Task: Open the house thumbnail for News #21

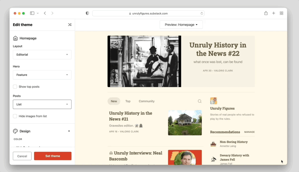Action: pos(185,123)
